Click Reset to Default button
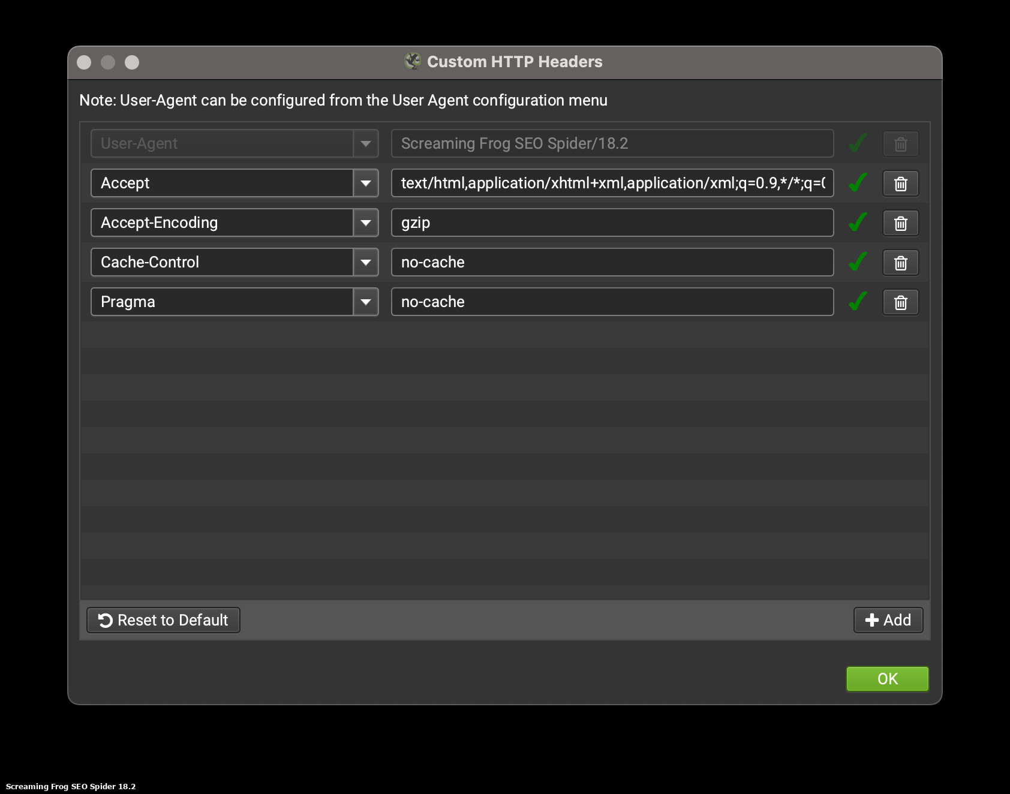The image size is (1010, 794). (163, 620)
